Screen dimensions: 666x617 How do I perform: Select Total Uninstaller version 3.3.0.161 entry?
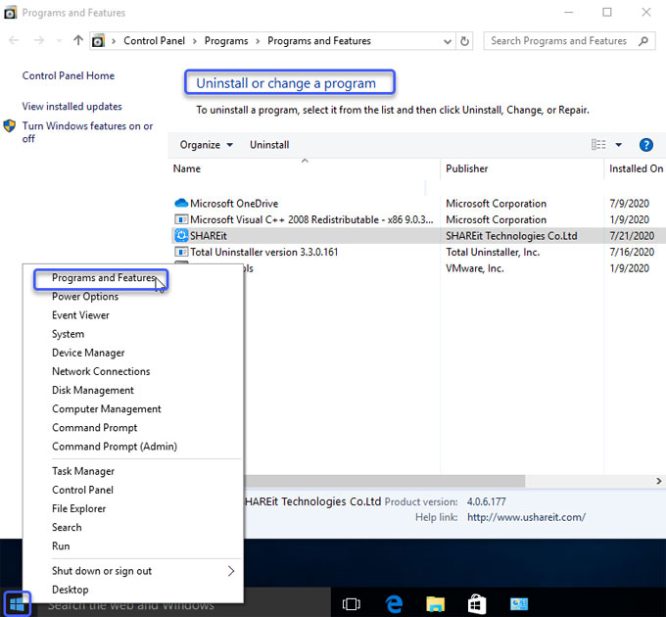tap(263, 252)
